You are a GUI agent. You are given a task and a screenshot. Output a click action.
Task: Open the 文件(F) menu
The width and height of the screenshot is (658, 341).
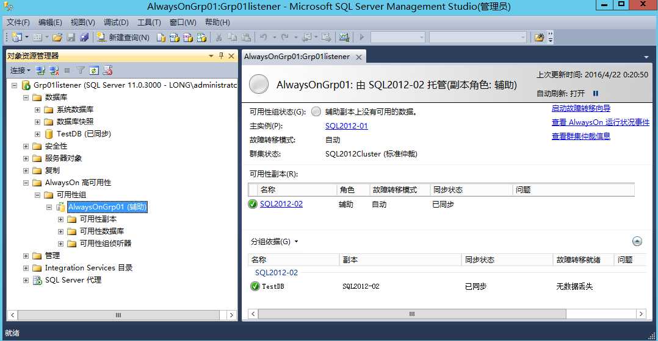pos(18,22)
